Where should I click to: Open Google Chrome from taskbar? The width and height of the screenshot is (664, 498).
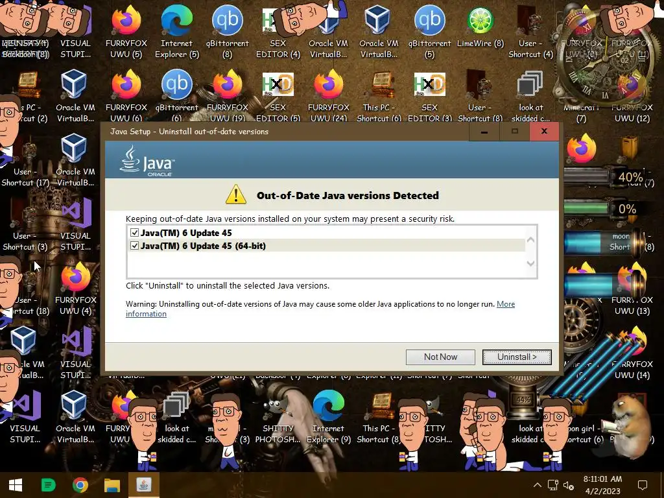[80, 485]
